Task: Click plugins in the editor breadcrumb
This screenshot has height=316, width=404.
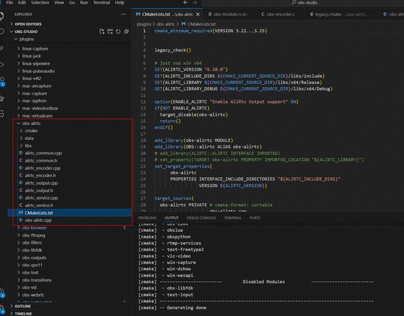Action: point(144,24)
